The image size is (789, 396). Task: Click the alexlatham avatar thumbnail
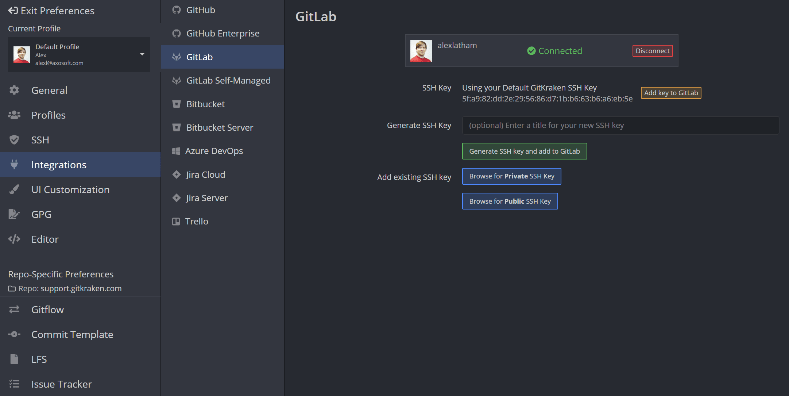click(x=421, y=51)
